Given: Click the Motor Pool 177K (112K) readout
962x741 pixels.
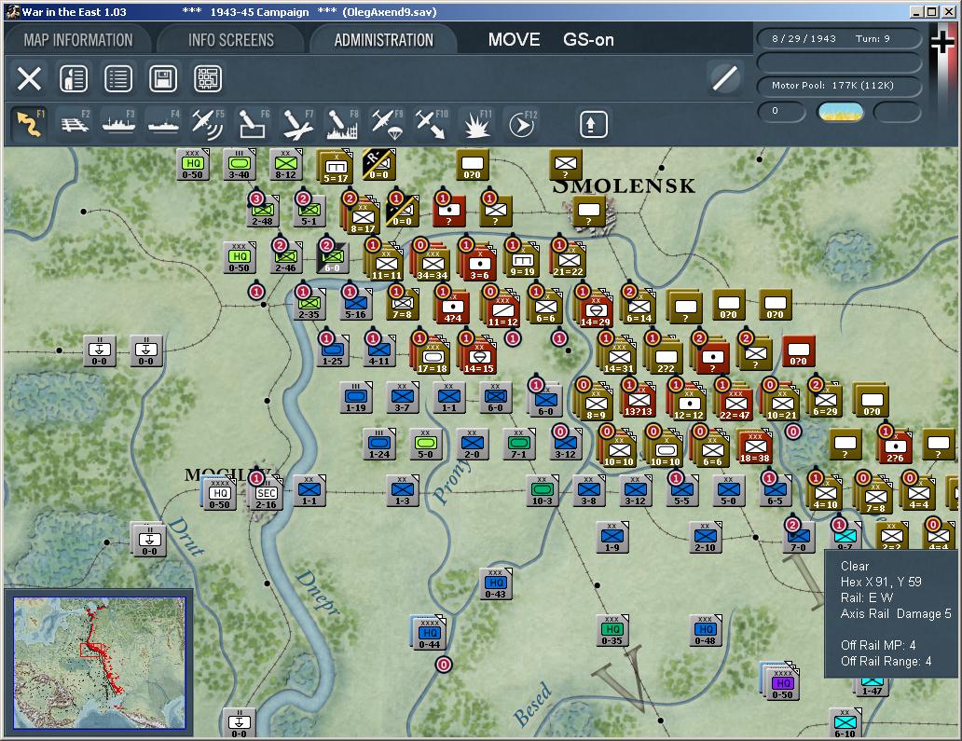Looking at the screenshot, I should point(839,85).
